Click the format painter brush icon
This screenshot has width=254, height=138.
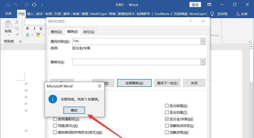tap(17, 34)
